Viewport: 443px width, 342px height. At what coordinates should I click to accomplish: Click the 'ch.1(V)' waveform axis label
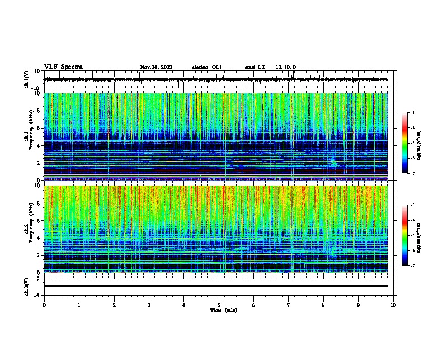[x=26, y=79]
